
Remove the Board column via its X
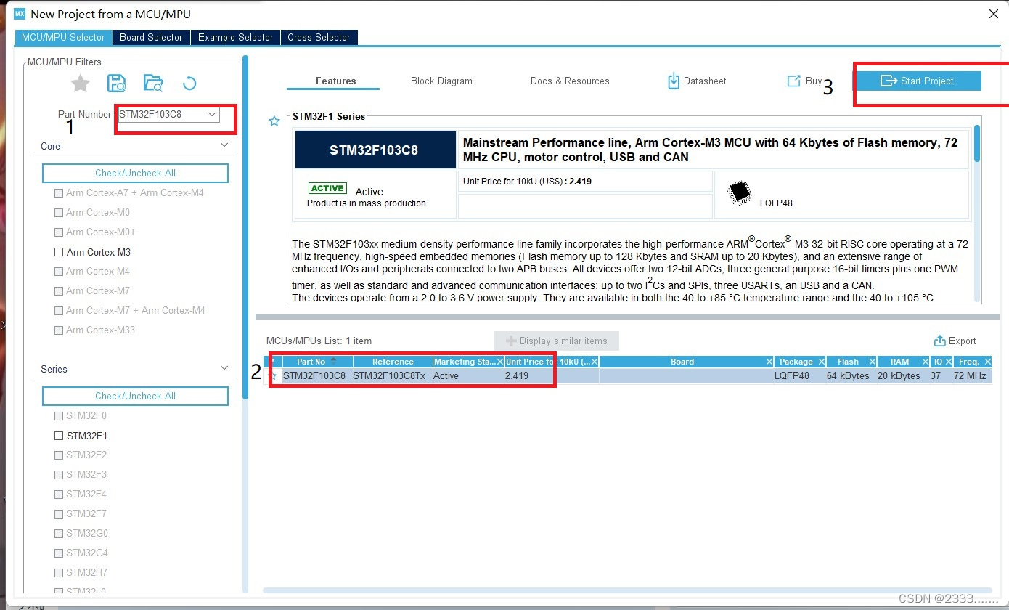pos(769,362)
